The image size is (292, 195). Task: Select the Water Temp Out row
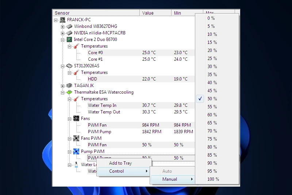[x=141, y=112]
